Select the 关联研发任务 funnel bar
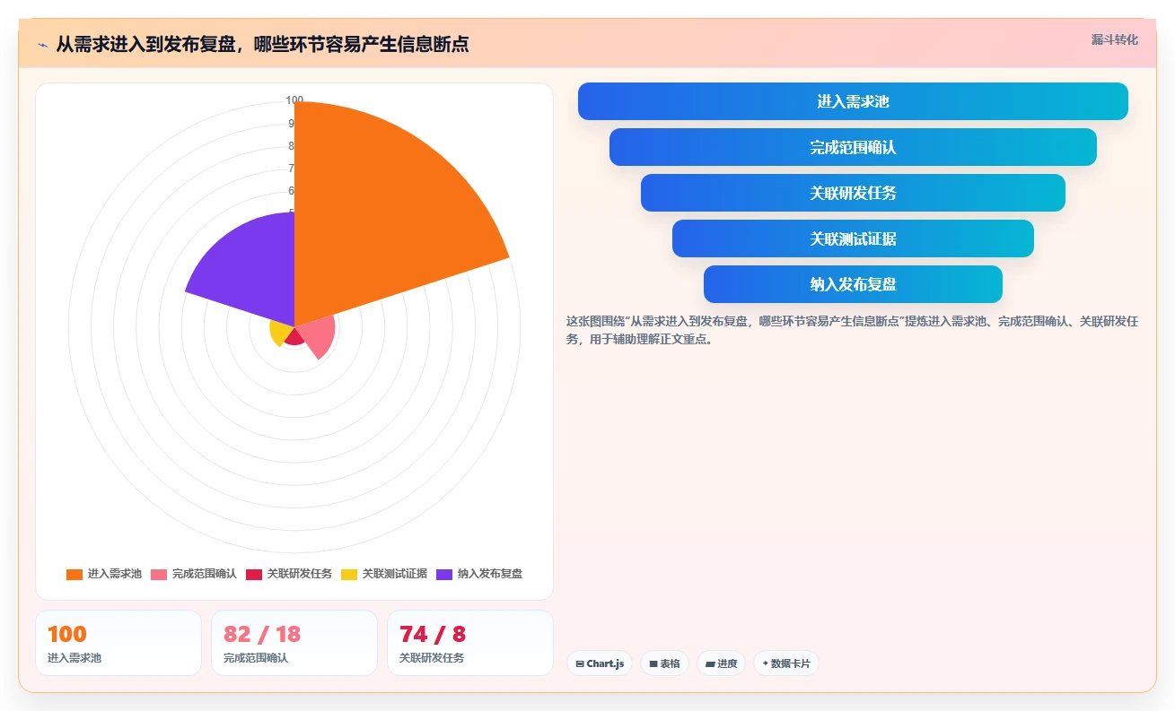Screen dimensions: 1175x711 tap(853, 193)
